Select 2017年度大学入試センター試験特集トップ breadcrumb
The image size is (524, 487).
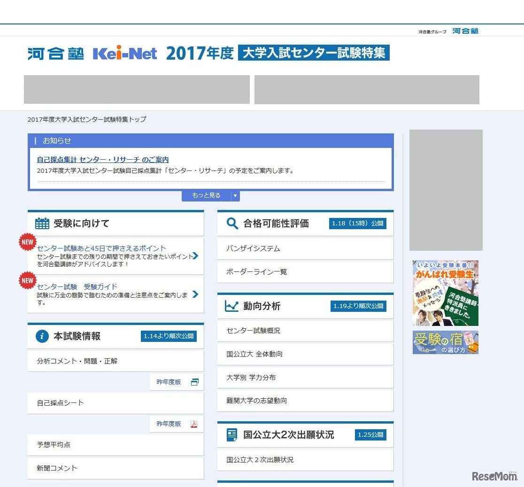point(87,120)
